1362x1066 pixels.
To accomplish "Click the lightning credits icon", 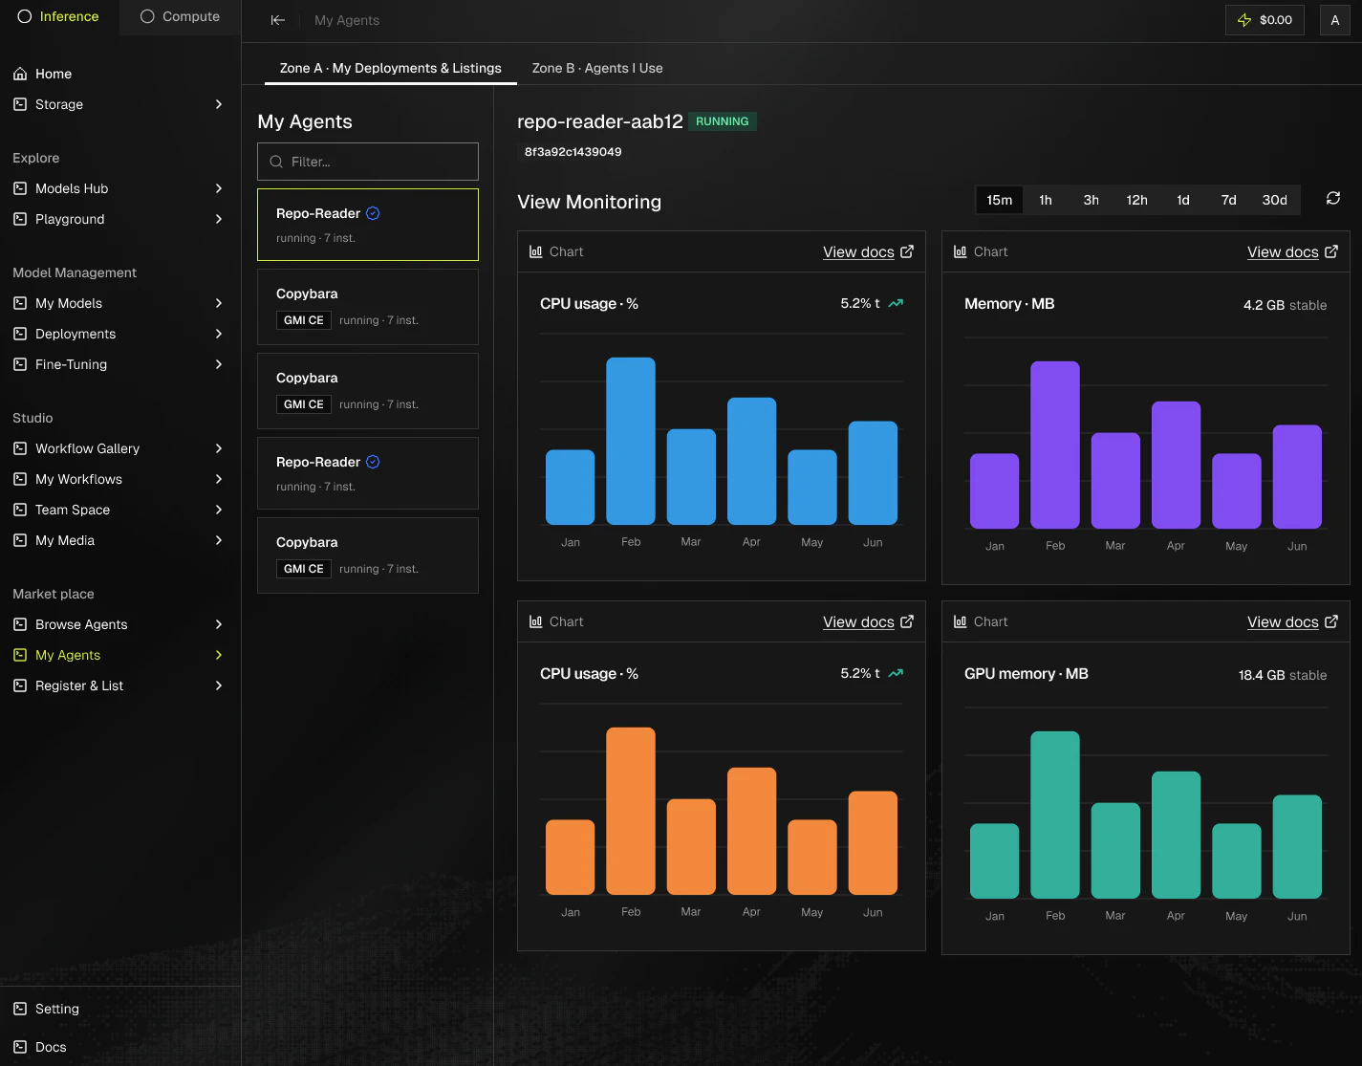I will [x=1244, y=20].
